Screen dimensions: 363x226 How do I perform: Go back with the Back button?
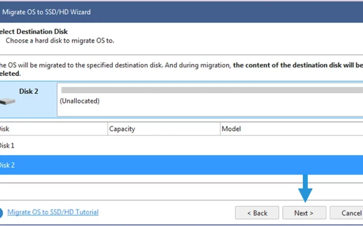click(x=257, y=212)
